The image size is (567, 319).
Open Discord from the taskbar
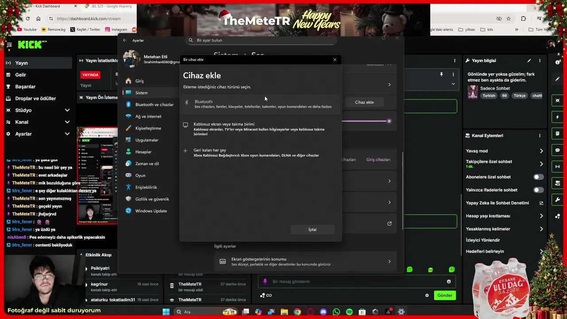click(x=323, y=312)
